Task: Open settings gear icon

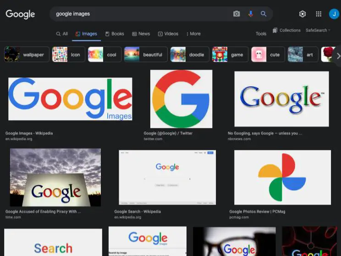Action: [x=302, y=14]
